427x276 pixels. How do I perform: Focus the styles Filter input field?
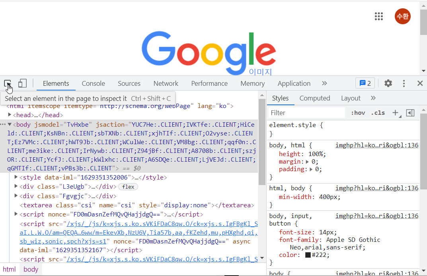click(x=307, y=113)
